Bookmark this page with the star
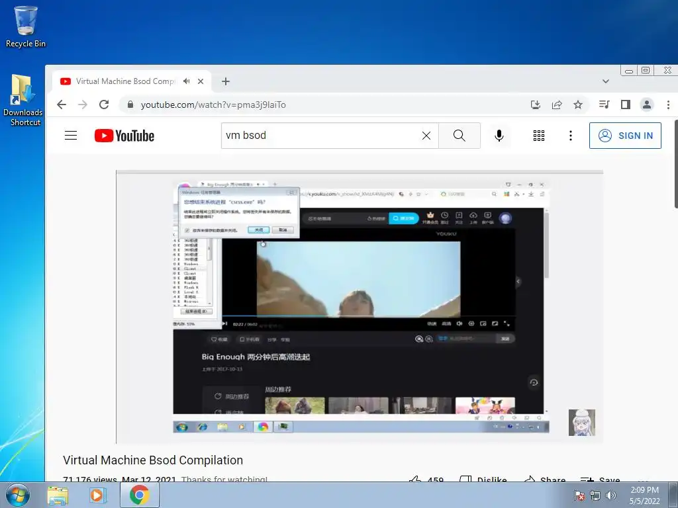678x508 pixels. [578, 105]
